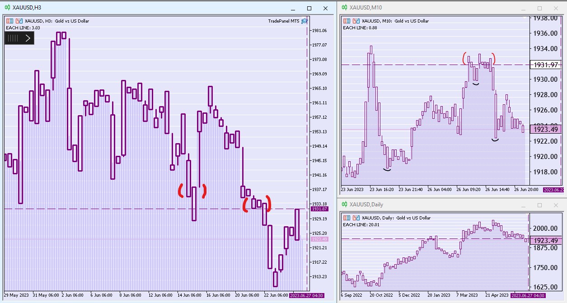Click the 2000.00 price on Daily scale
Image resolution: width=567 pixels, height=303 pixels.
545,228
